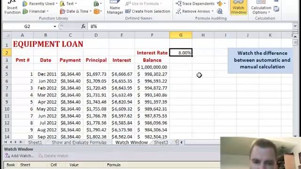Screen dimensions: 301x169
Task: Sort watches by Cell column
Action: (x=54, y=165)
